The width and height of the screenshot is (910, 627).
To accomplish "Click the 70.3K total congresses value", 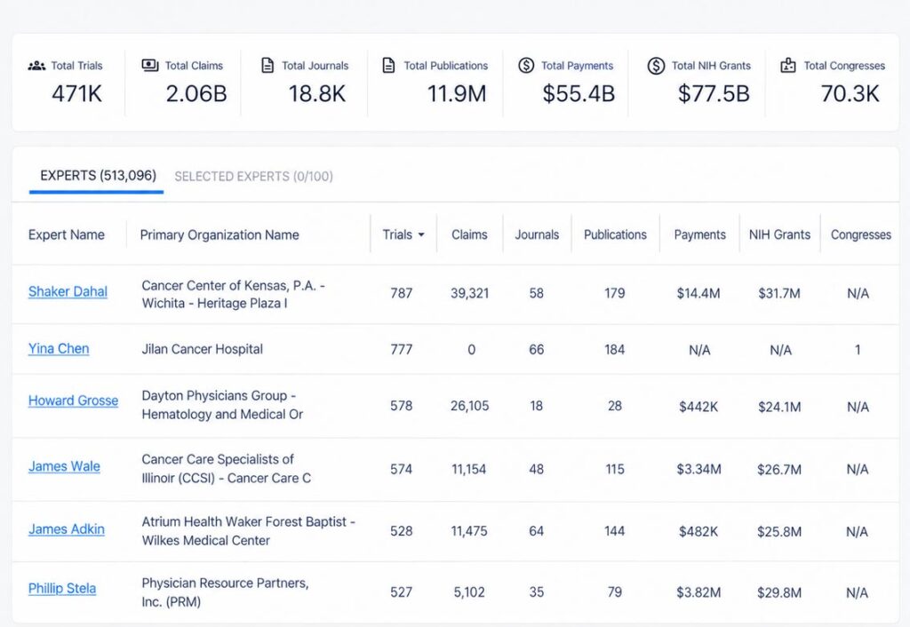I will (x=850, y=93).
